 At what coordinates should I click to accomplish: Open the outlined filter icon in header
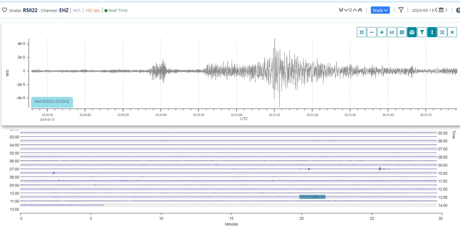(401, 10)
